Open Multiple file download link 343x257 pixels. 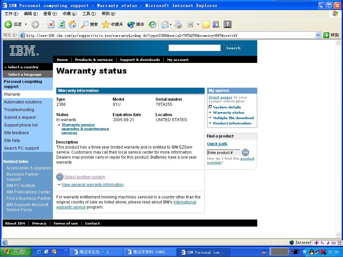point(233,118)
